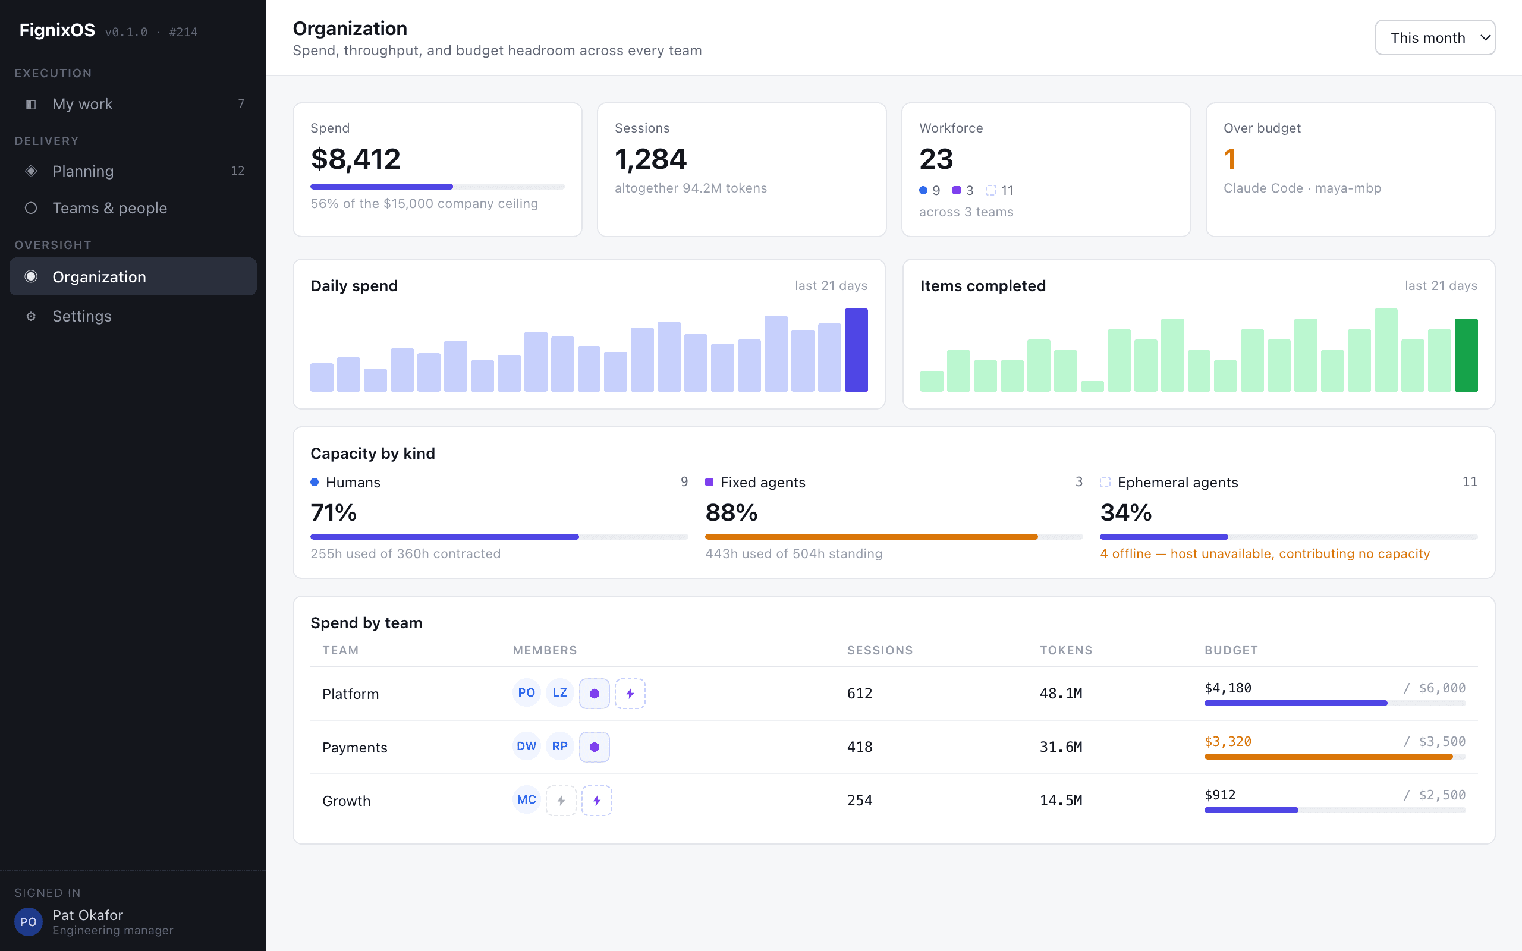
Task: Click the Platform budget progress bar
Action: click(1335, 703)
